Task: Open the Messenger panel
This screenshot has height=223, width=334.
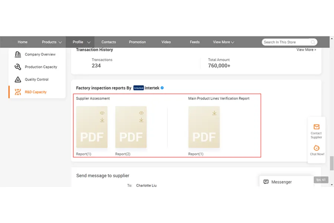Action: [x=281, y=182]
